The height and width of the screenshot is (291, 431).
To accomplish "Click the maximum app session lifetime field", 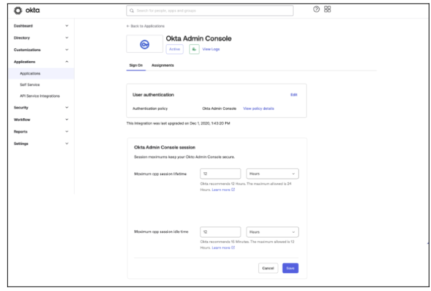I will point(220,174).
